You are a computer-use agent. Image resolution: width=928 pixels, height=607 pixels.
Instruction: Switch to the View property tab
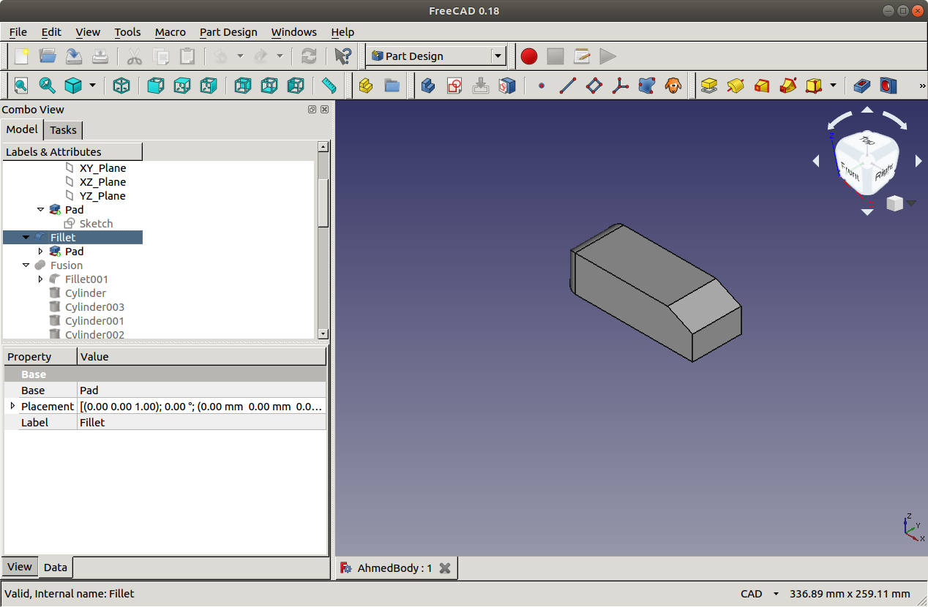(20, 567)
